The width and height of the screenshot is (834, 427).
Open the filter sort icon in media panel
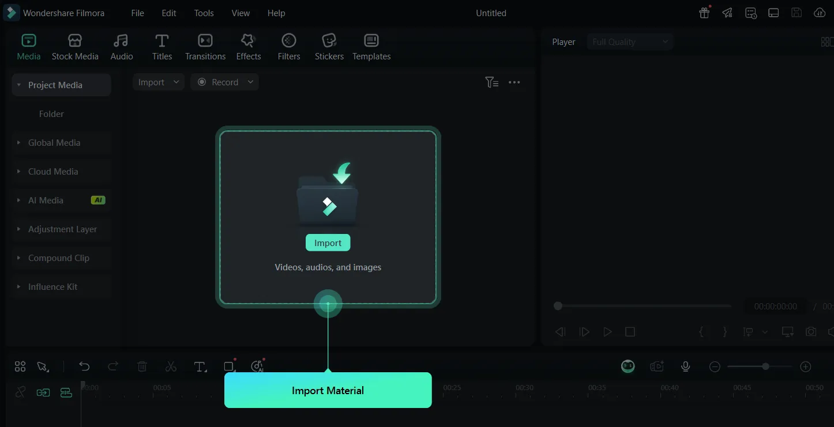coord(491,82)
